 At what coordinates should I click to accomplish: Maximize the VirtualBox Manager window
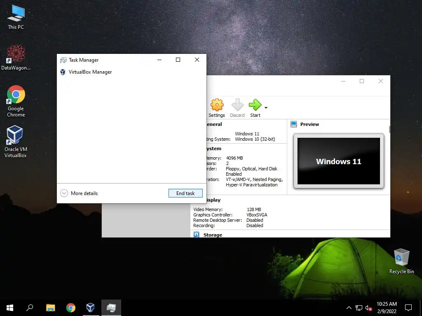click(362, 81)
